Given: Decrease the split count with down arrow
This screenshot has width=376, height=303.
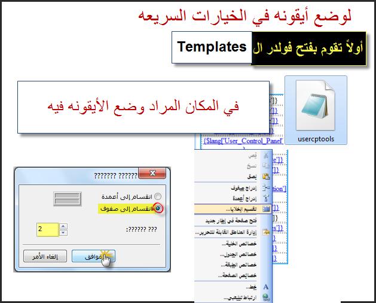Looking at the screenshot, I should (64, 232).
